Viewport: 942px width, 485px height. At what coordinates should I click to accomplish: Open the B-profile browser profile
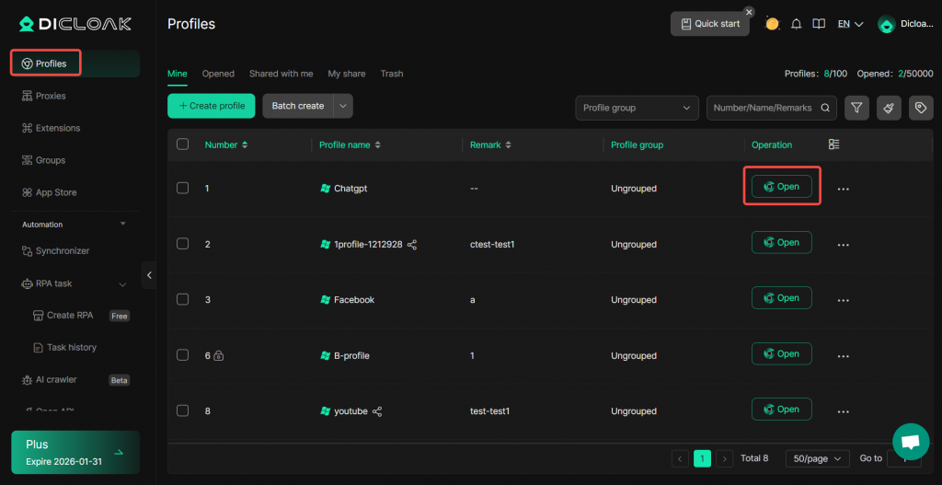[x=781, y=354]
